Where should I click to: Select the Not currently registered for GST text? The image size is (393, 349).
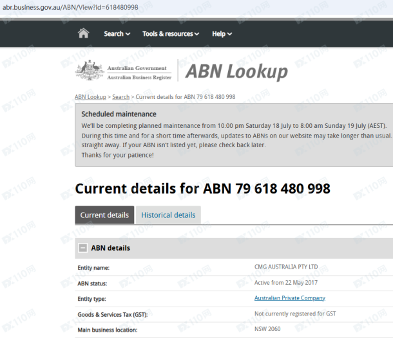(x=295, y=314)
